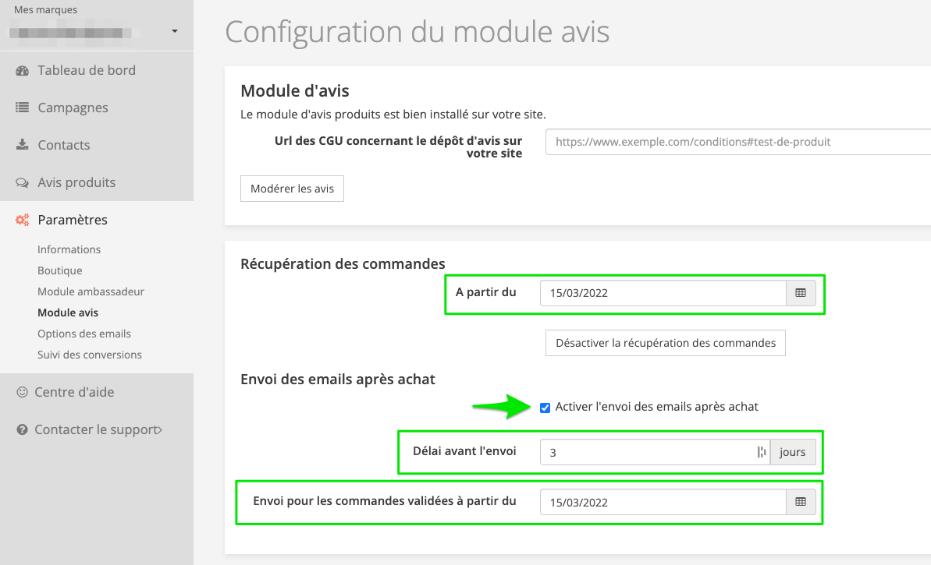The width and height of the screenshot is (931, 565).
Task: Click the Contacts download icon
Action: tap(22, 145)
